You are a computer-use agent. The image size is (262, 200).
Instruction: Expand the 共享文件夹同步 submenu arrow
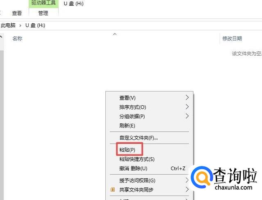(187, 189)
